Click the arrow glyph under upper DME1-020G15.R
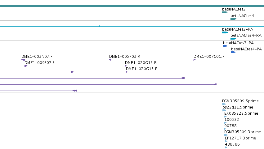264x149 pixels. click(x=126, y=66)
